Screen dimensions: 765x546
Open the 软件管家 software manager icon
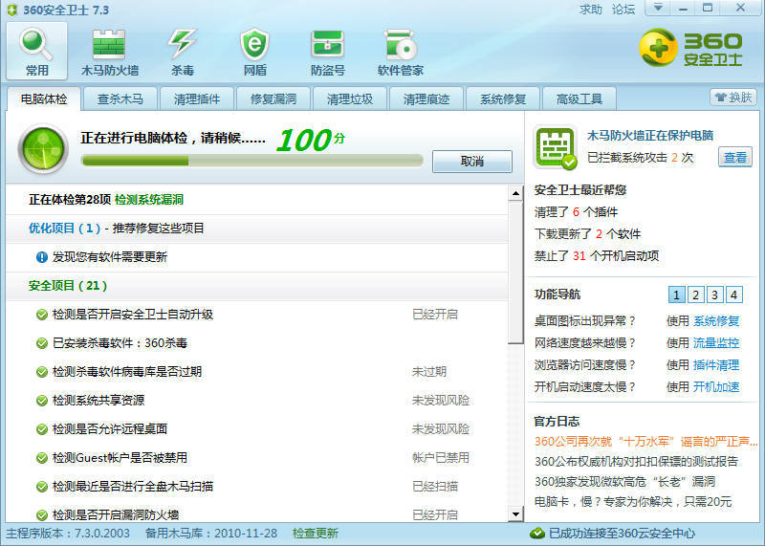[400, 51]
